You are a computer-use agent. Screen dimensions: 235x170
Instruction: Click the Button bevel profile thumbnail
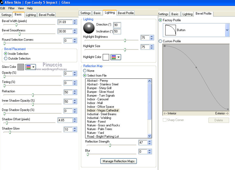[x=171, y=30]
